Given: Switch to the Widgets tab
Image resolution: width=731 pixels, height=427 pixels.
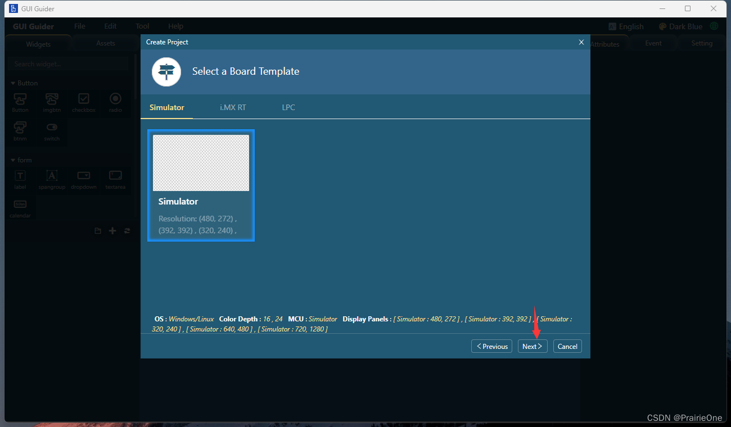Looking at the screenshot, I should (x=38, y=44).
